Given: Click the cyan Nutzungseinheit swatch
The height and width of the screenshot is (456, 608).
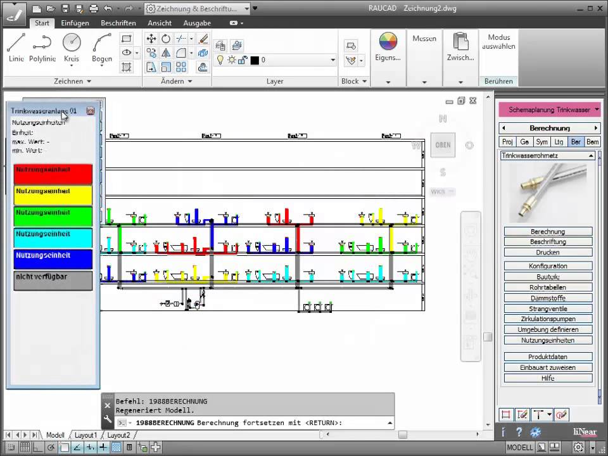Looking at the screenshot, I should point(53,237).
